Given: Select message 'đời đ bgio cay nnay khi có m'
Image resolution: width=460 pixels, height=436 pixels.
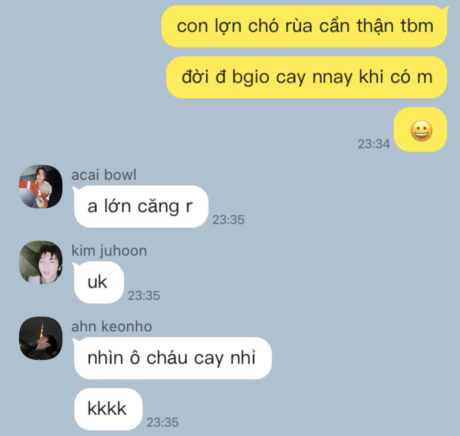Looking at the screenshot, I should [307, 77].
